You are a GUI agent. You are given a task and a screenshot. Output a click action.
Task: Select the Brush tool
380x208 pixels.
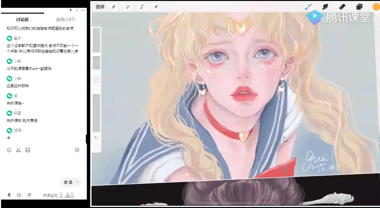[308, 6]
